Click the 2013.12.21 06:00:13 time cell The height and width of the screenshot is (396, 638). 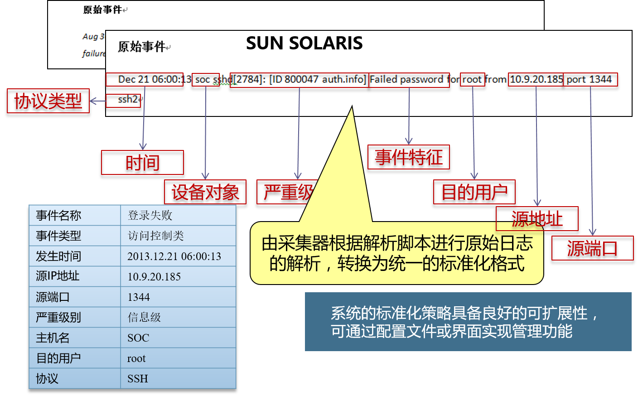point(178,256)
